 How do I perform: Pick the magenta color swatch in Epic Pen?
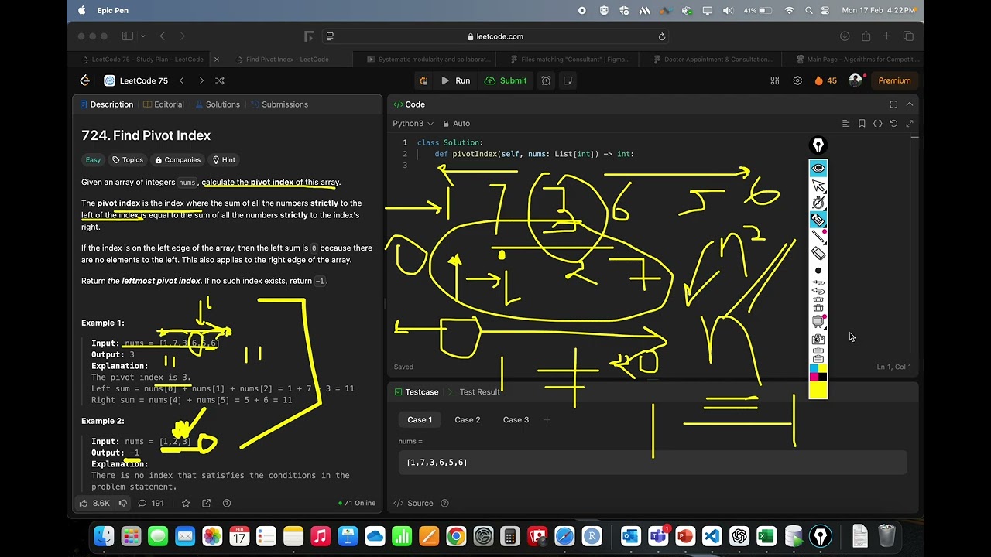(814, 378)
